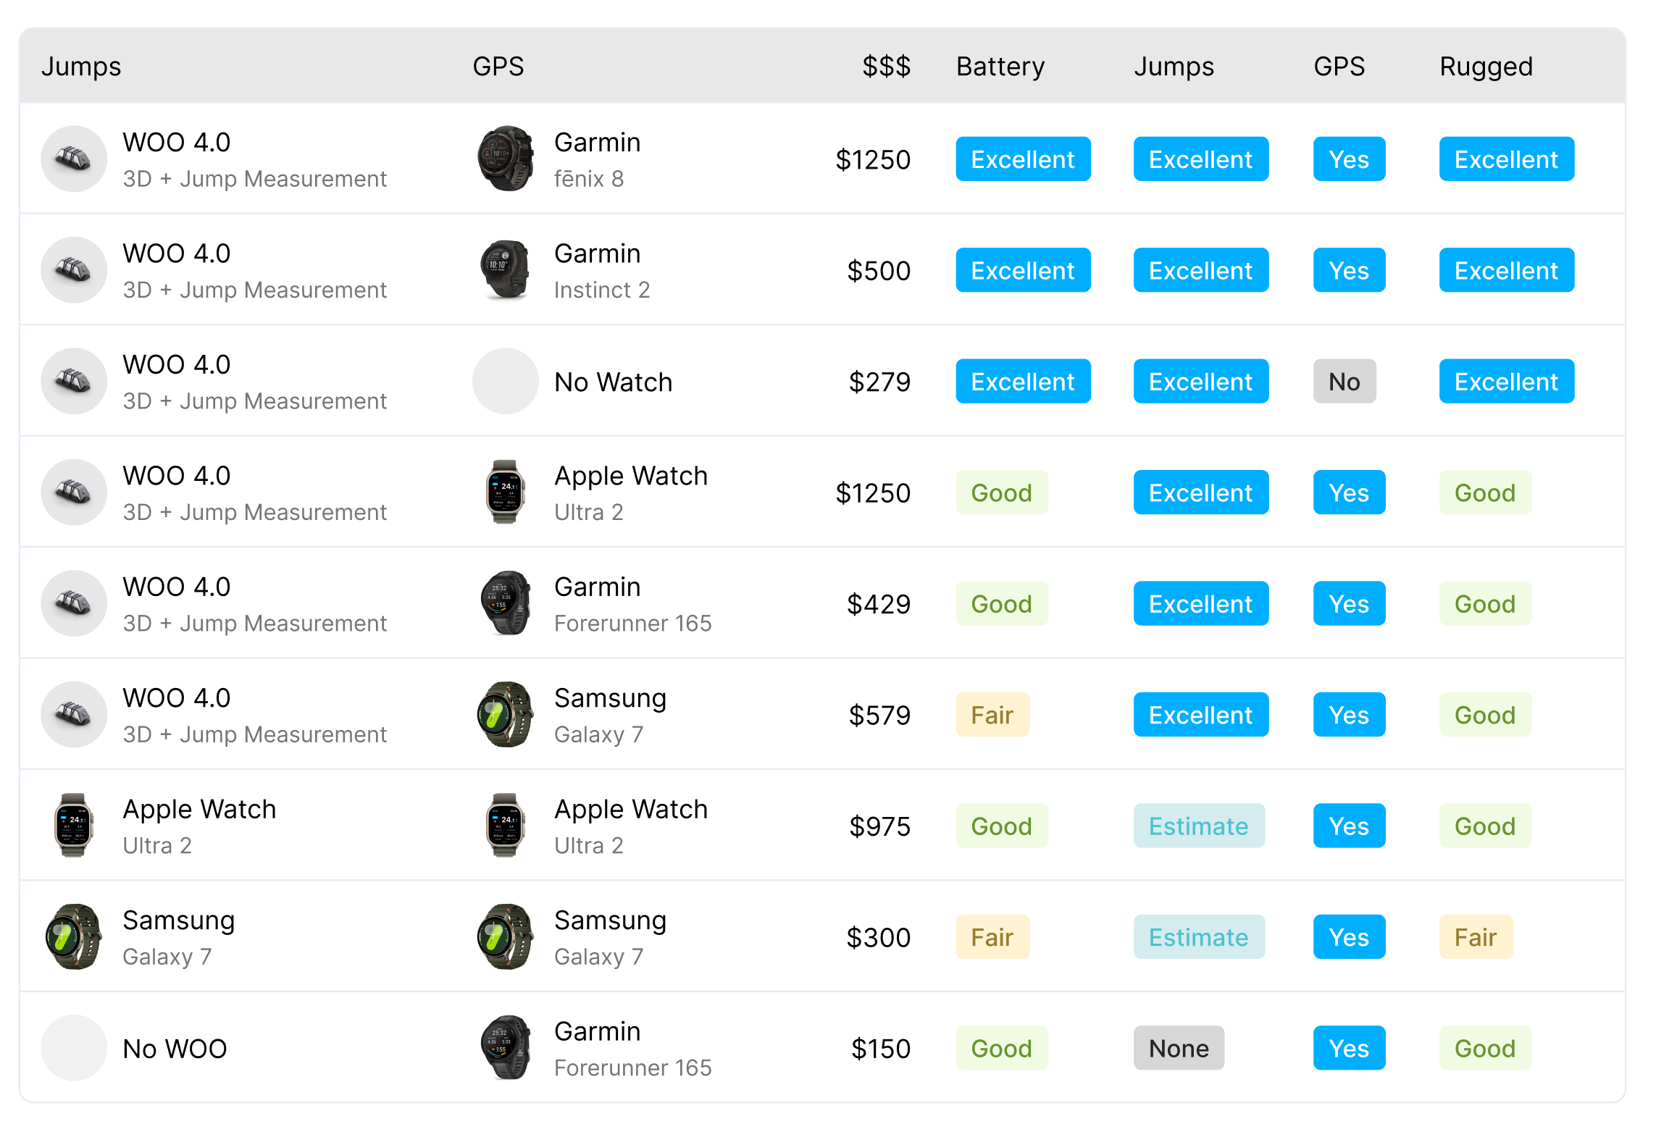Click the gray No GPS badge
1656x1124 pixels.
point(1345,381)
